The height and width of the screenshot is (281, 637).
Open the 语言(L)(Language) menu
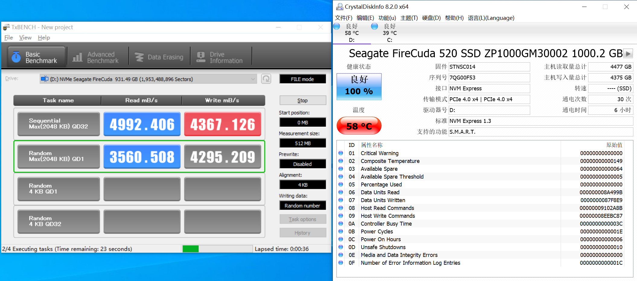click(491, 18)
